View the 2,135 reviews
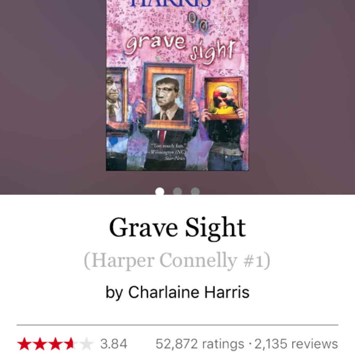Screen dimensions: 355x355 pyautogui.click(x=296, y=344)
